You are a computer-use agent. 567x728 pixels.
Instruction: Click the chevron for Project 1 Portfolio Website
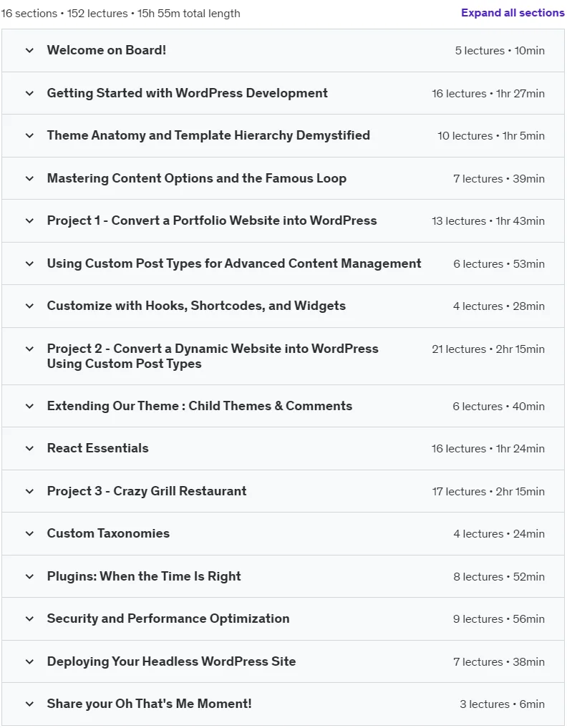coord(30,220)
